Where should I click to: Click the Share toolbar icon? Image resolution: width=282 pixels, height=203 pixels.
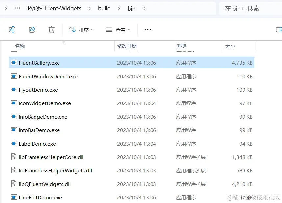click(32, 30)
